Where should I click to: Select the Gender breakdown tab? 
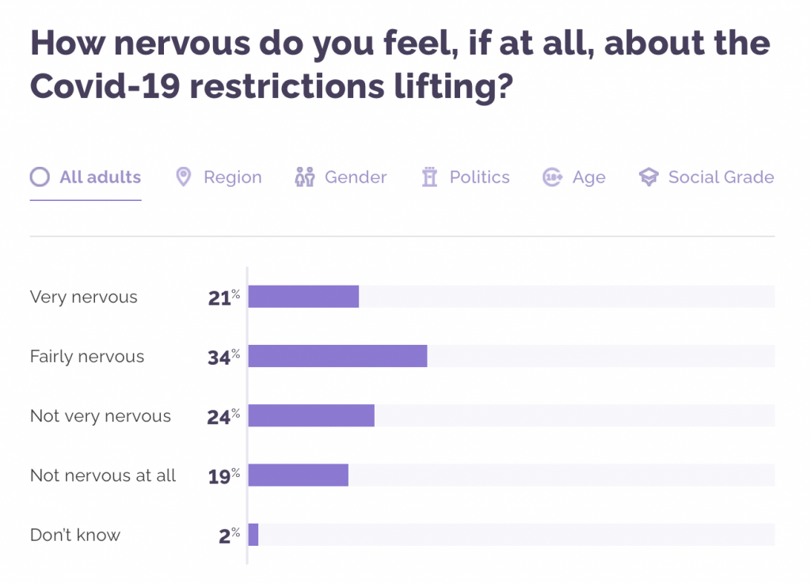tap(356, 177)
